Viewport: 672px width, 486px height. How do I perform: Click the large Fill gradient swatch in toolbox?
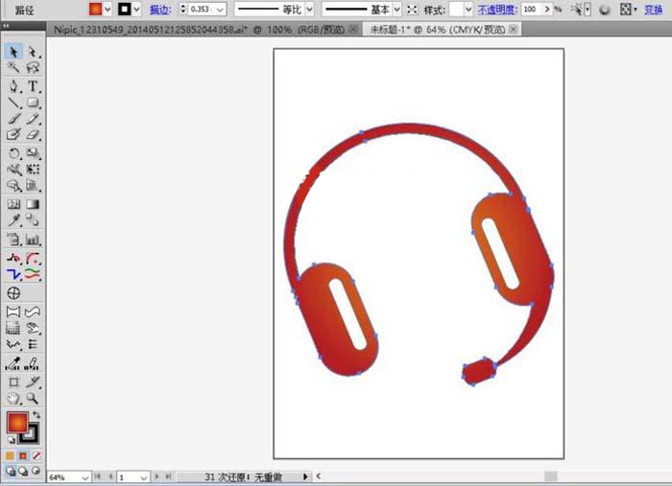point(17,422)
